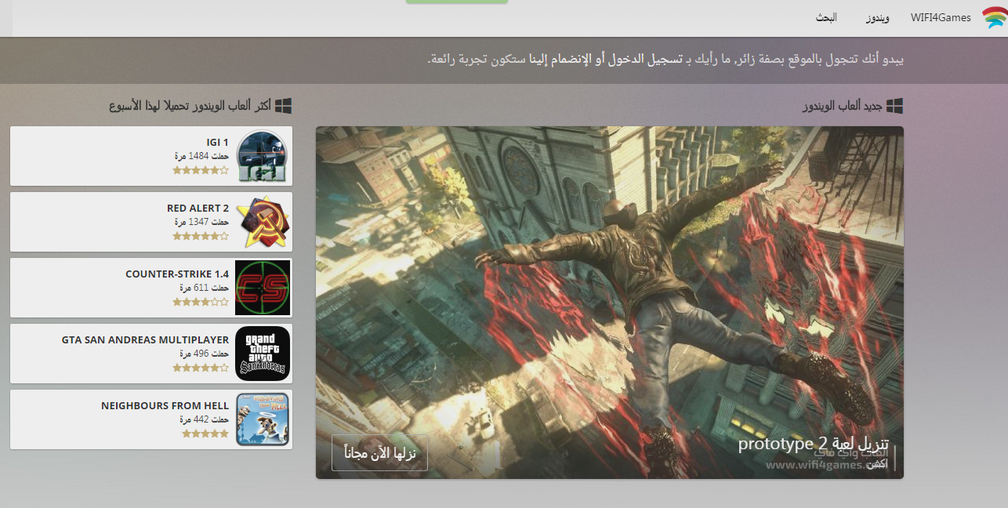Click the الإنضمام إلينا join link
This screenshot has height=508, width=1008.
coord(558,59)
